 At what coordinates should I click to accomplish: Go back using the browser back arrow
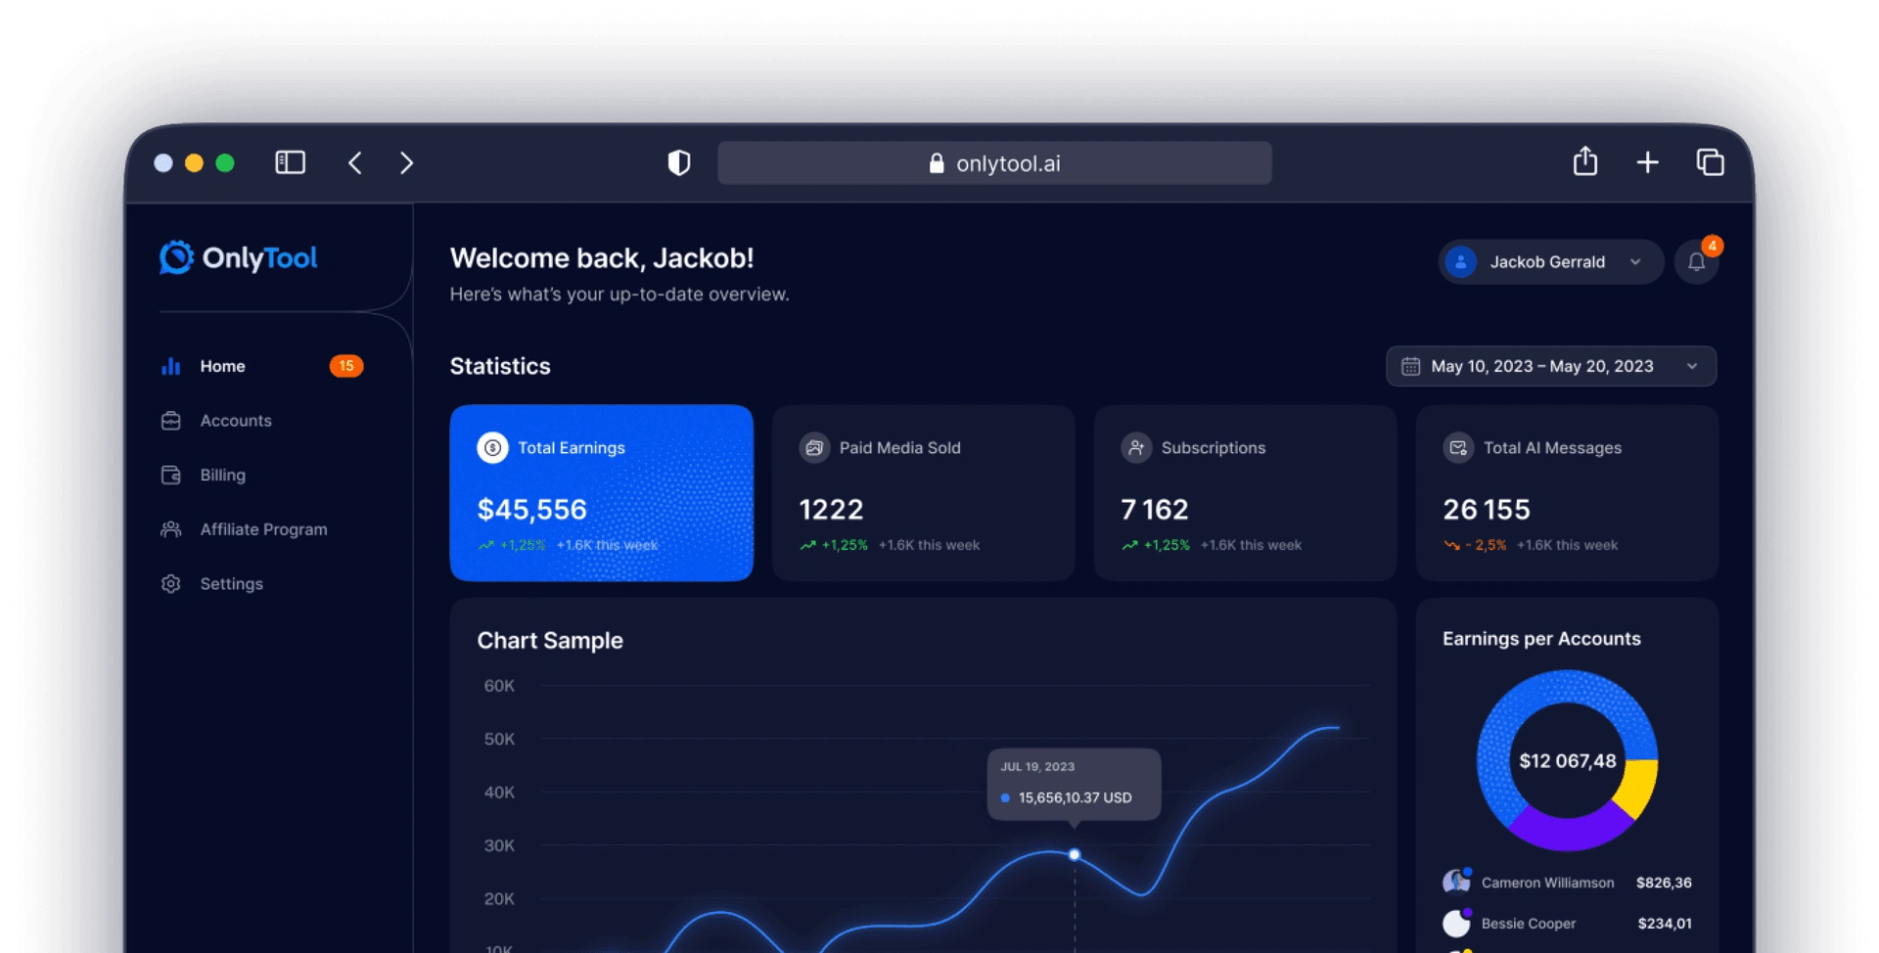point(355,162)
